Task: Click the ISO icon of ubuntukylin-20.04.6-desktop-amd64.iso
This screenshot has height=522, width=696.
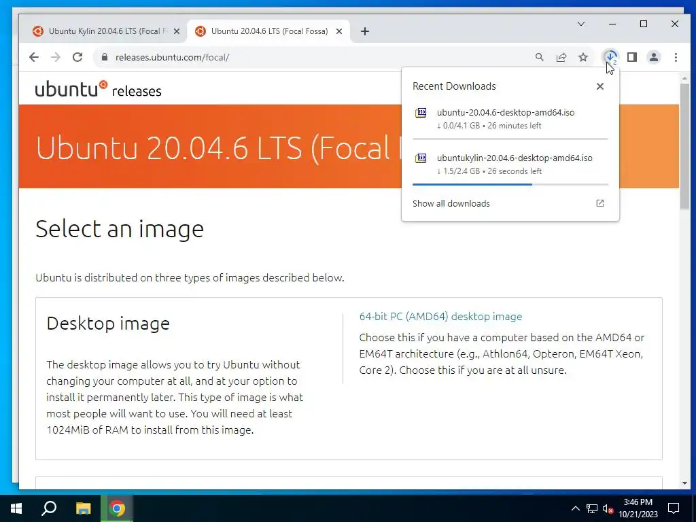Action: tap(421, 158)
